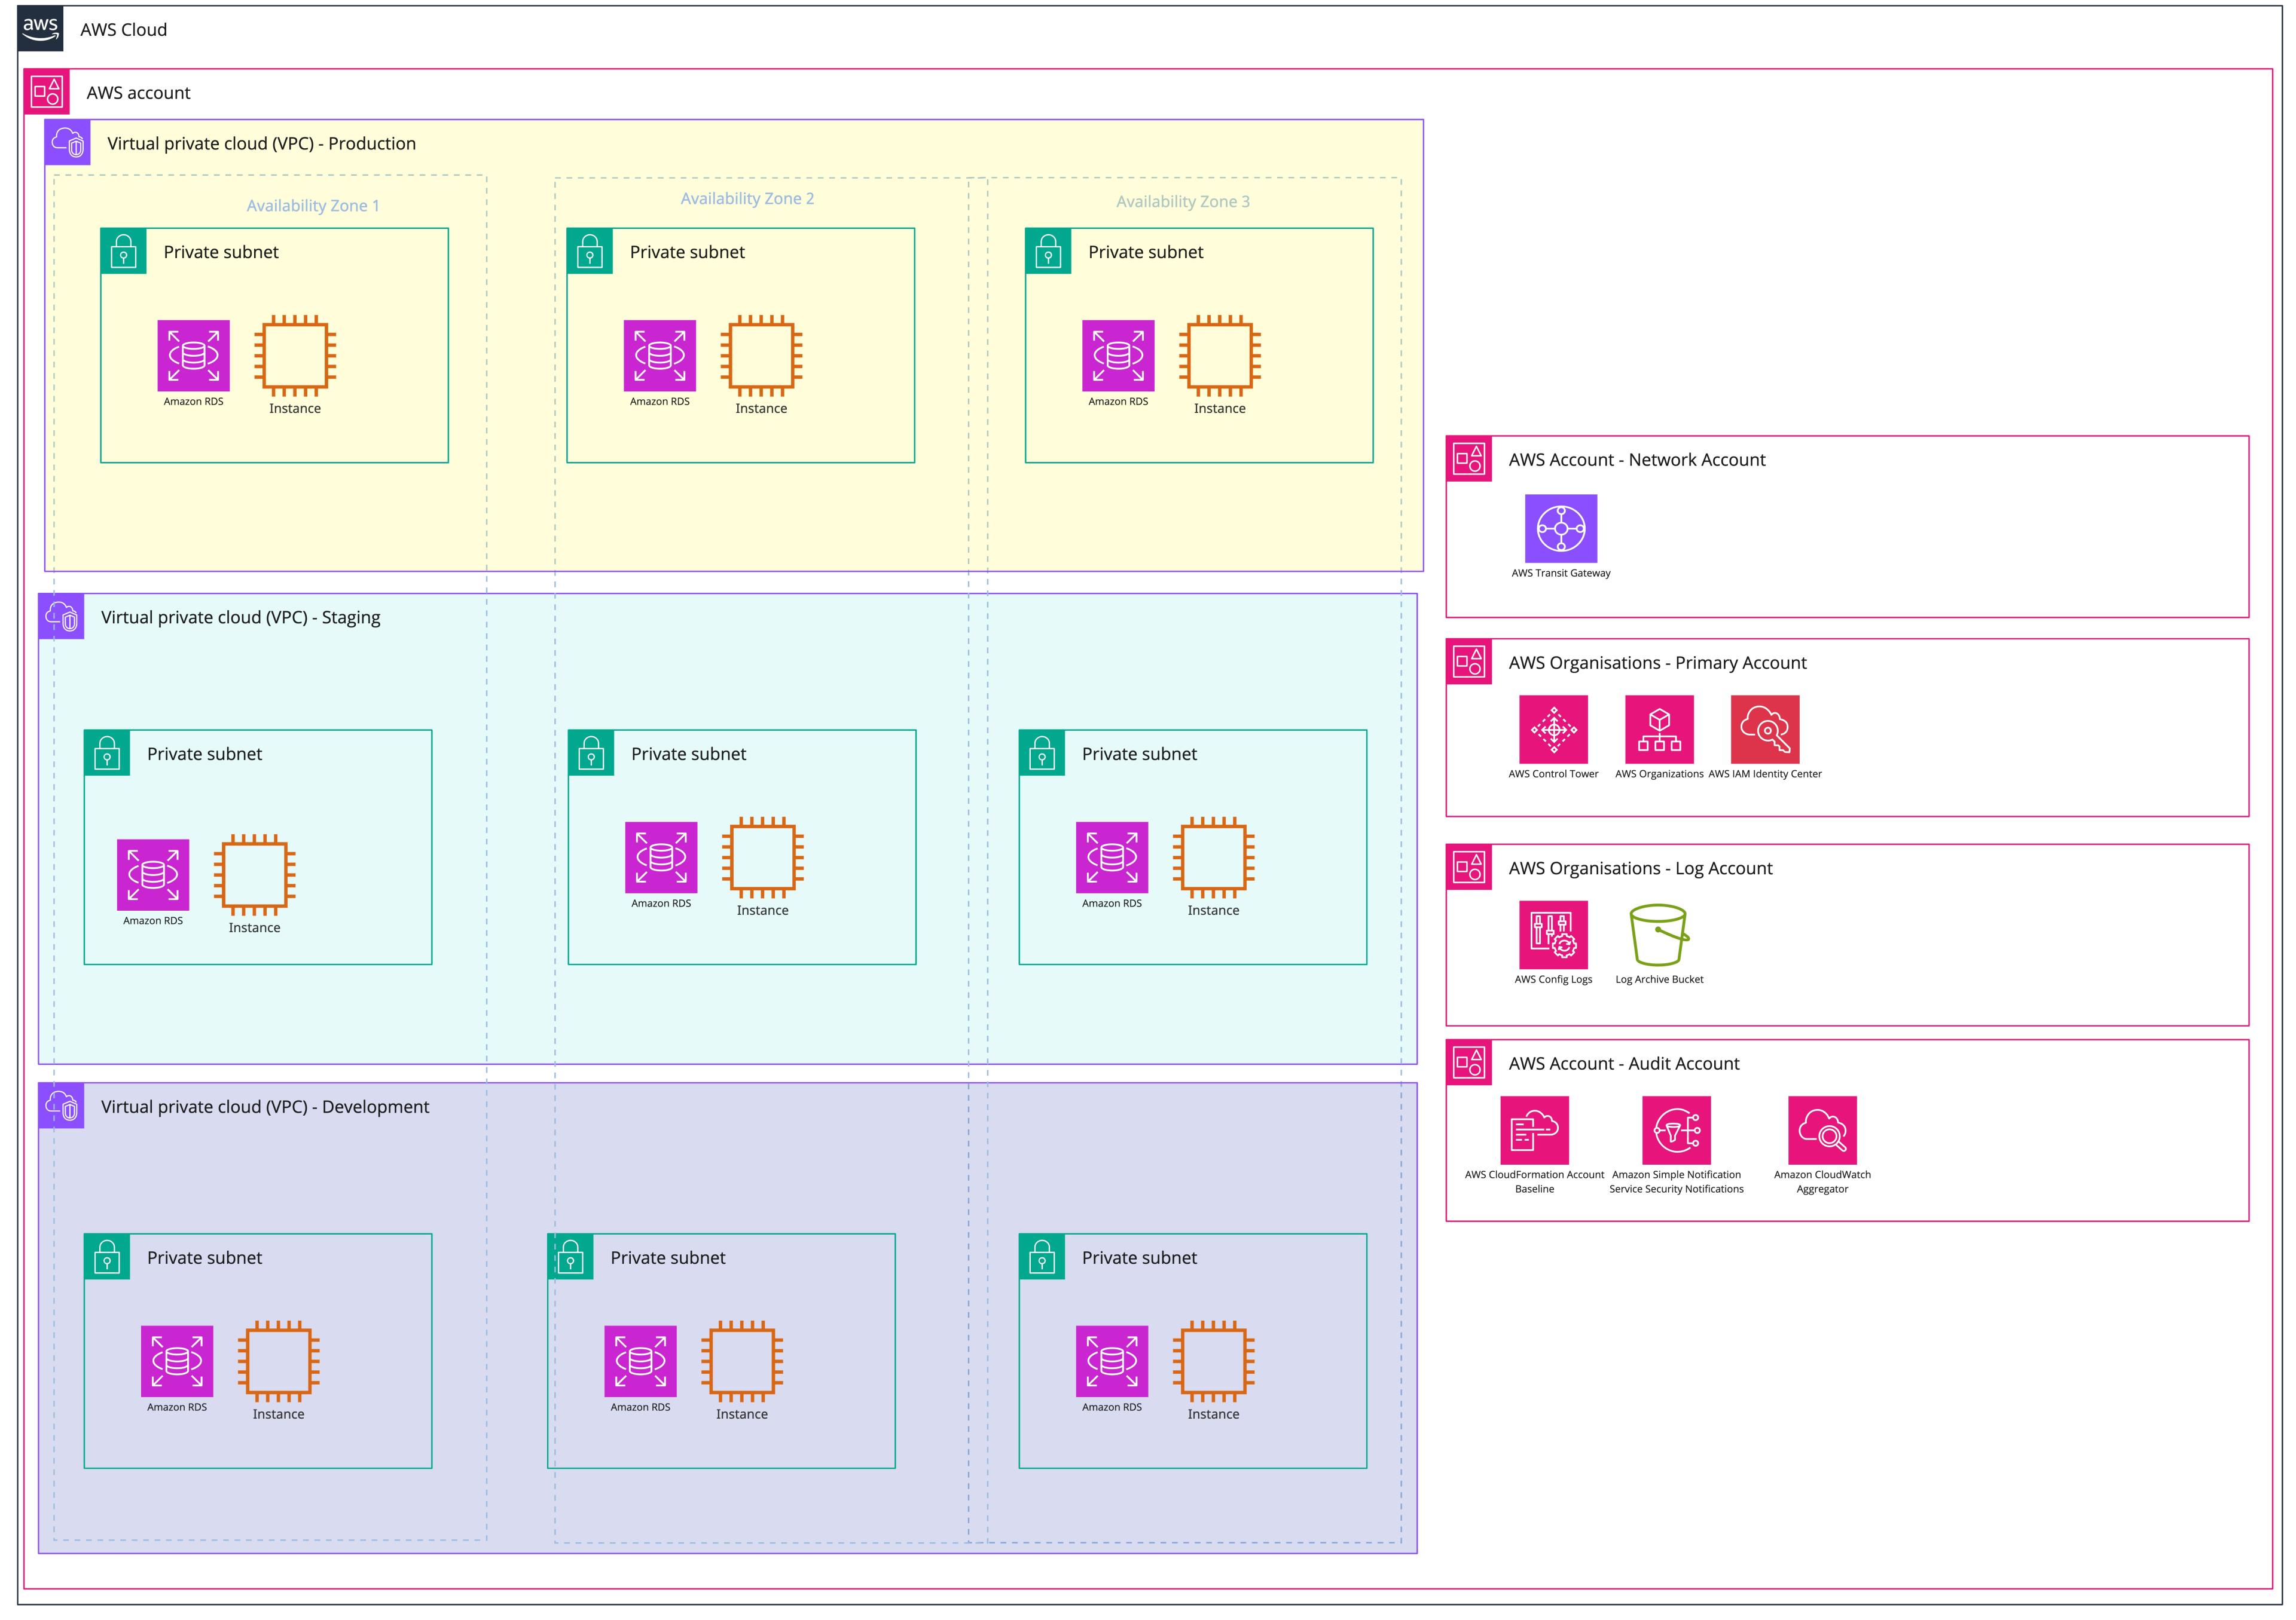
Task: Click Instance icon in Production Zone 2
Action: 762,356
